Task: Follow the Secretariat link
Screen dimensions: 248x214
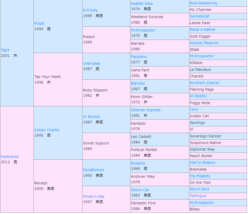Action: pos(200,16)
